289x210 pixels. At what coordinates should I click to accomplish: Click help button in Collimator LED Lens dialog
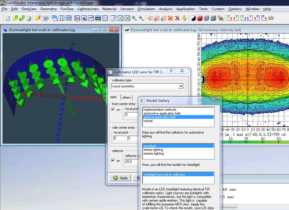171,71
